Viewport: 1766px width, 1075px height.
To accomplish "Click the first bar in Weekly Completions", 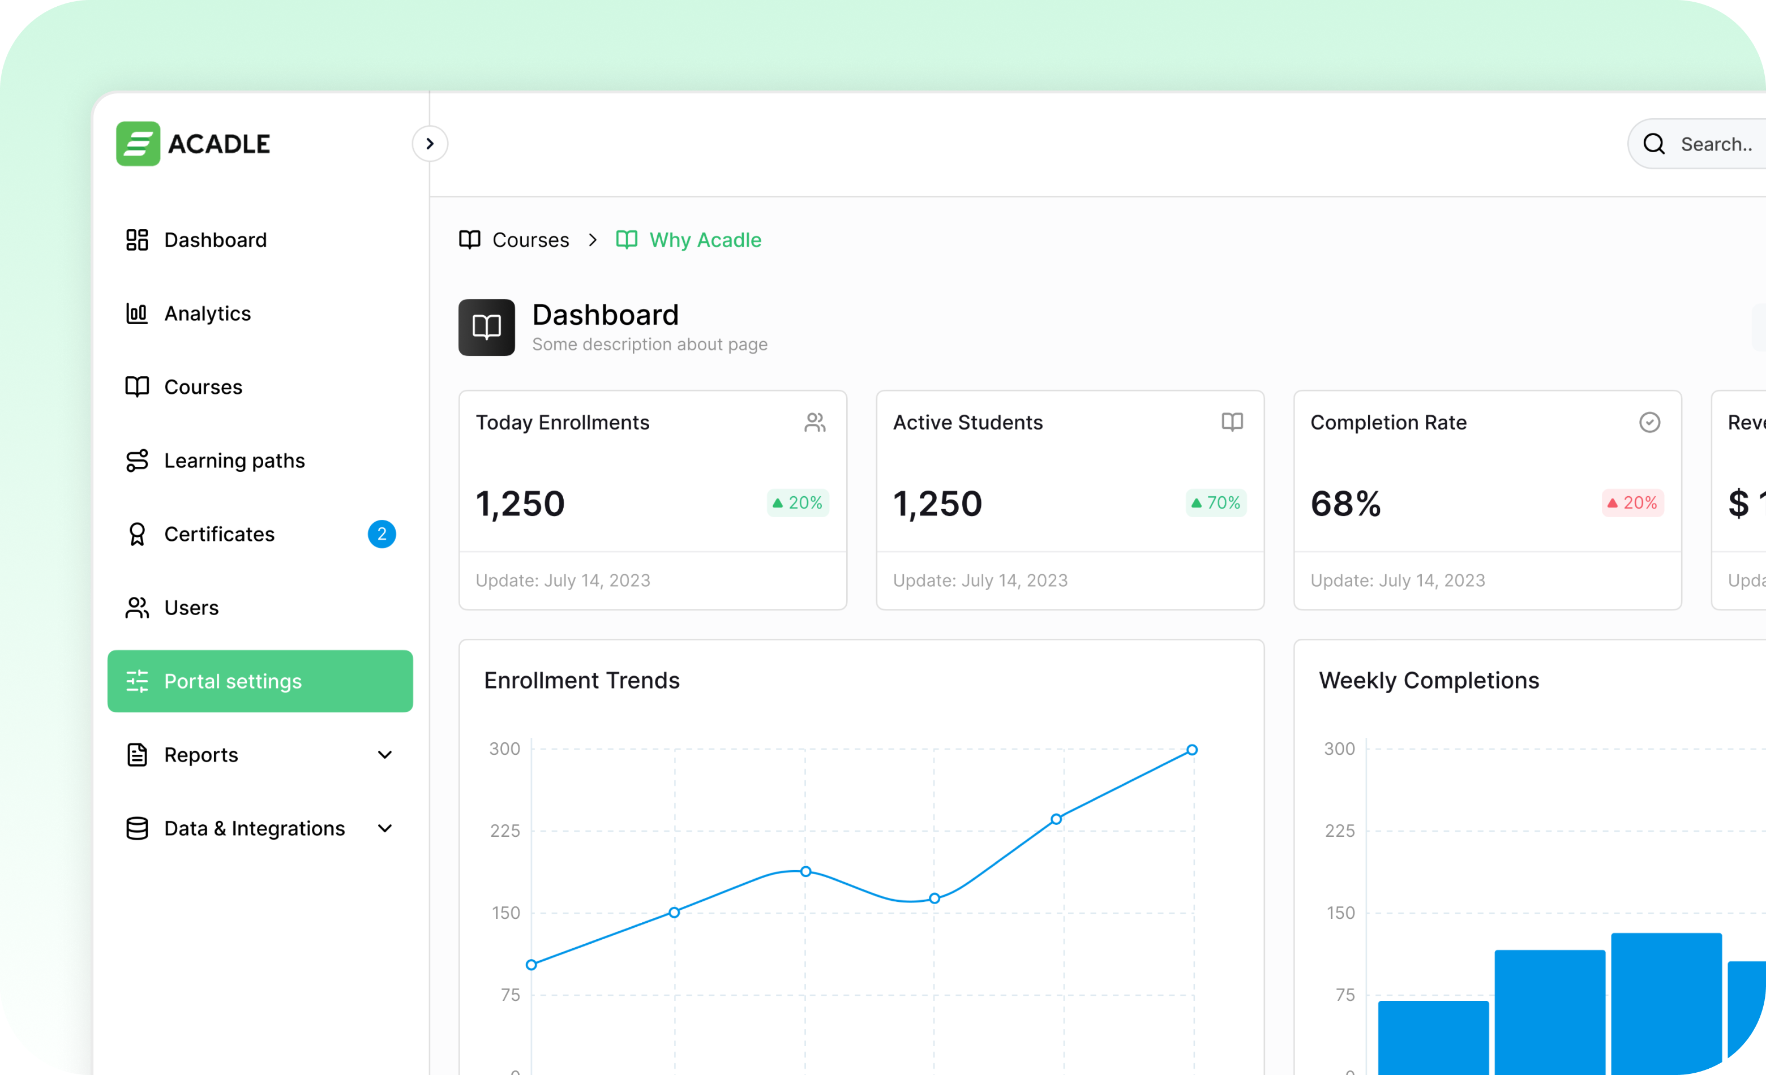I will point(1433,1037).
